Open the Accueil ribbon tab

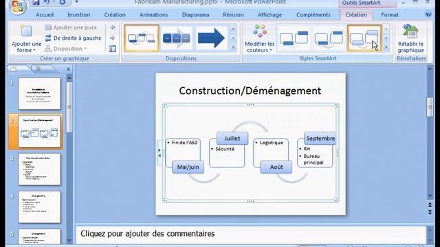click(45, 15)
